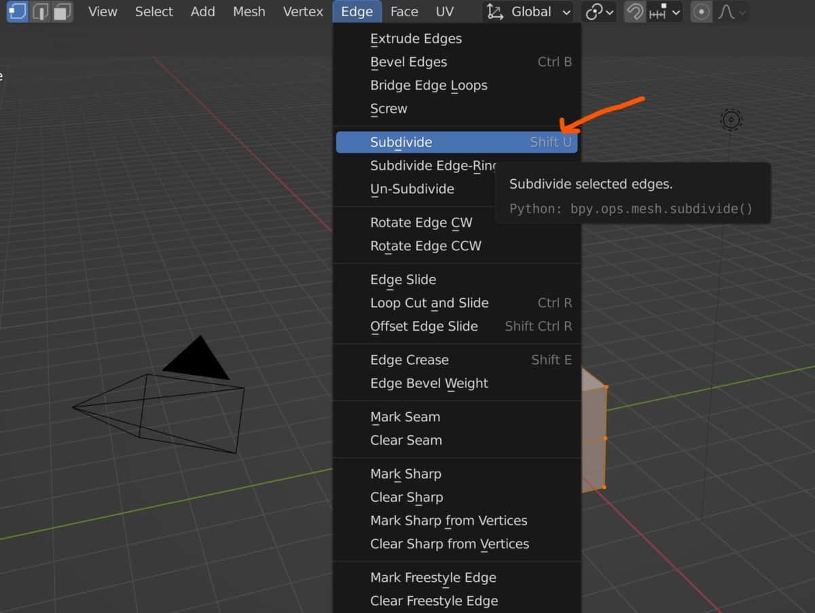Click the highlighted Subdivide entry
The width and height of the screenshot is (815, 613).
(456, 142)
